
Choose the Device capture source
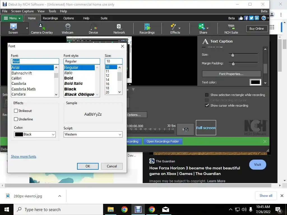click(x=93, y=28)
